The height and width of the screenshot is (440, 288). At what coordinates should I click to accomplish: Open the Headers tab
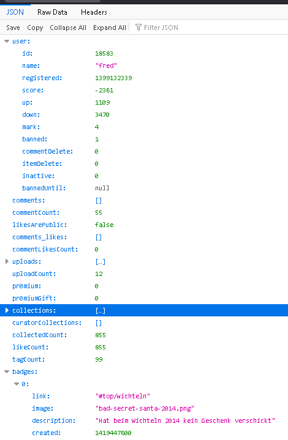click(x=94, y=12)
